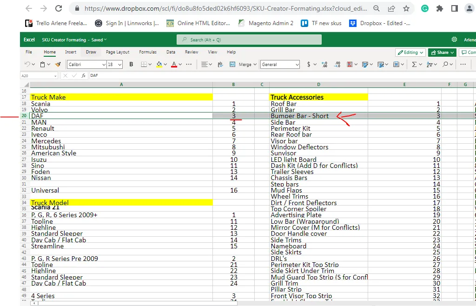The width and height of the screenshot is (476, 306).
Task: Select the Format Painter brush
Action: (58, 64)
